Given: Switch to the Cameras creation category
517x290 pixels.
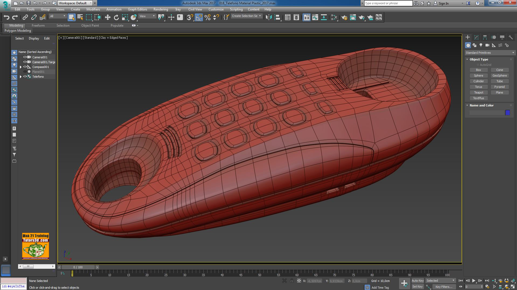Looking at the screenshot, I should (x=487, y=45).
